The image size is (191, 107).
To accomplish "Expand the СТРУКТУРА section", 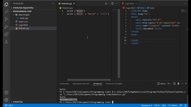I will coord(18,102).
